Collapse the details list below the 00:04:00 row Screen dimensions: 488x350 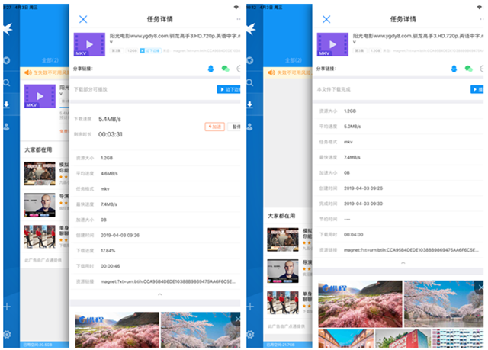[403, 263]
